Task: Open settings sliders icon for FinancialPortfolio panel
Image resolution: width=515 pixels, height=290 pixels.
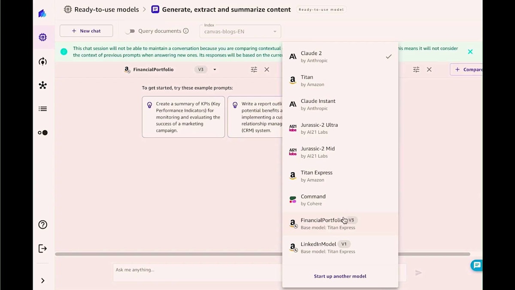Action: click(x=254, y=70)
